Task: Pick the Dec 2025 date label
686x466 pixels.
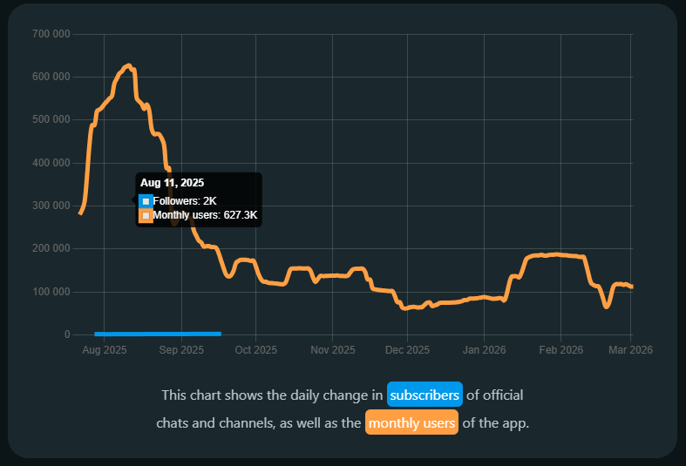Action: click(407, 350)
